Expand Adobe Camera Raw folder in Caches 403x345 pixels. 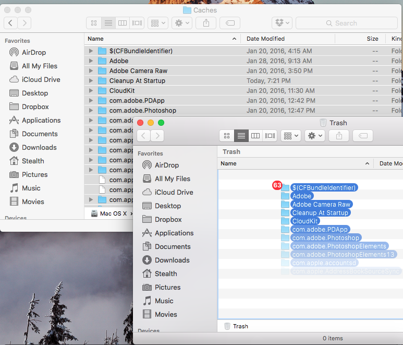91,71
